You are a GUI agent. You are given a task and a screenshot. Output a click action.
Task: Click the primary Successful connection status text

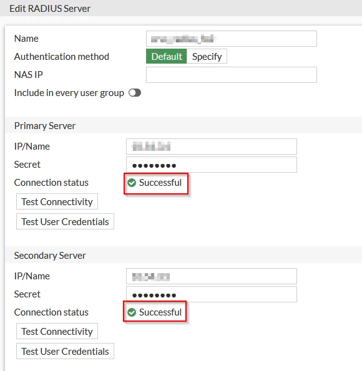click(160, 183)
